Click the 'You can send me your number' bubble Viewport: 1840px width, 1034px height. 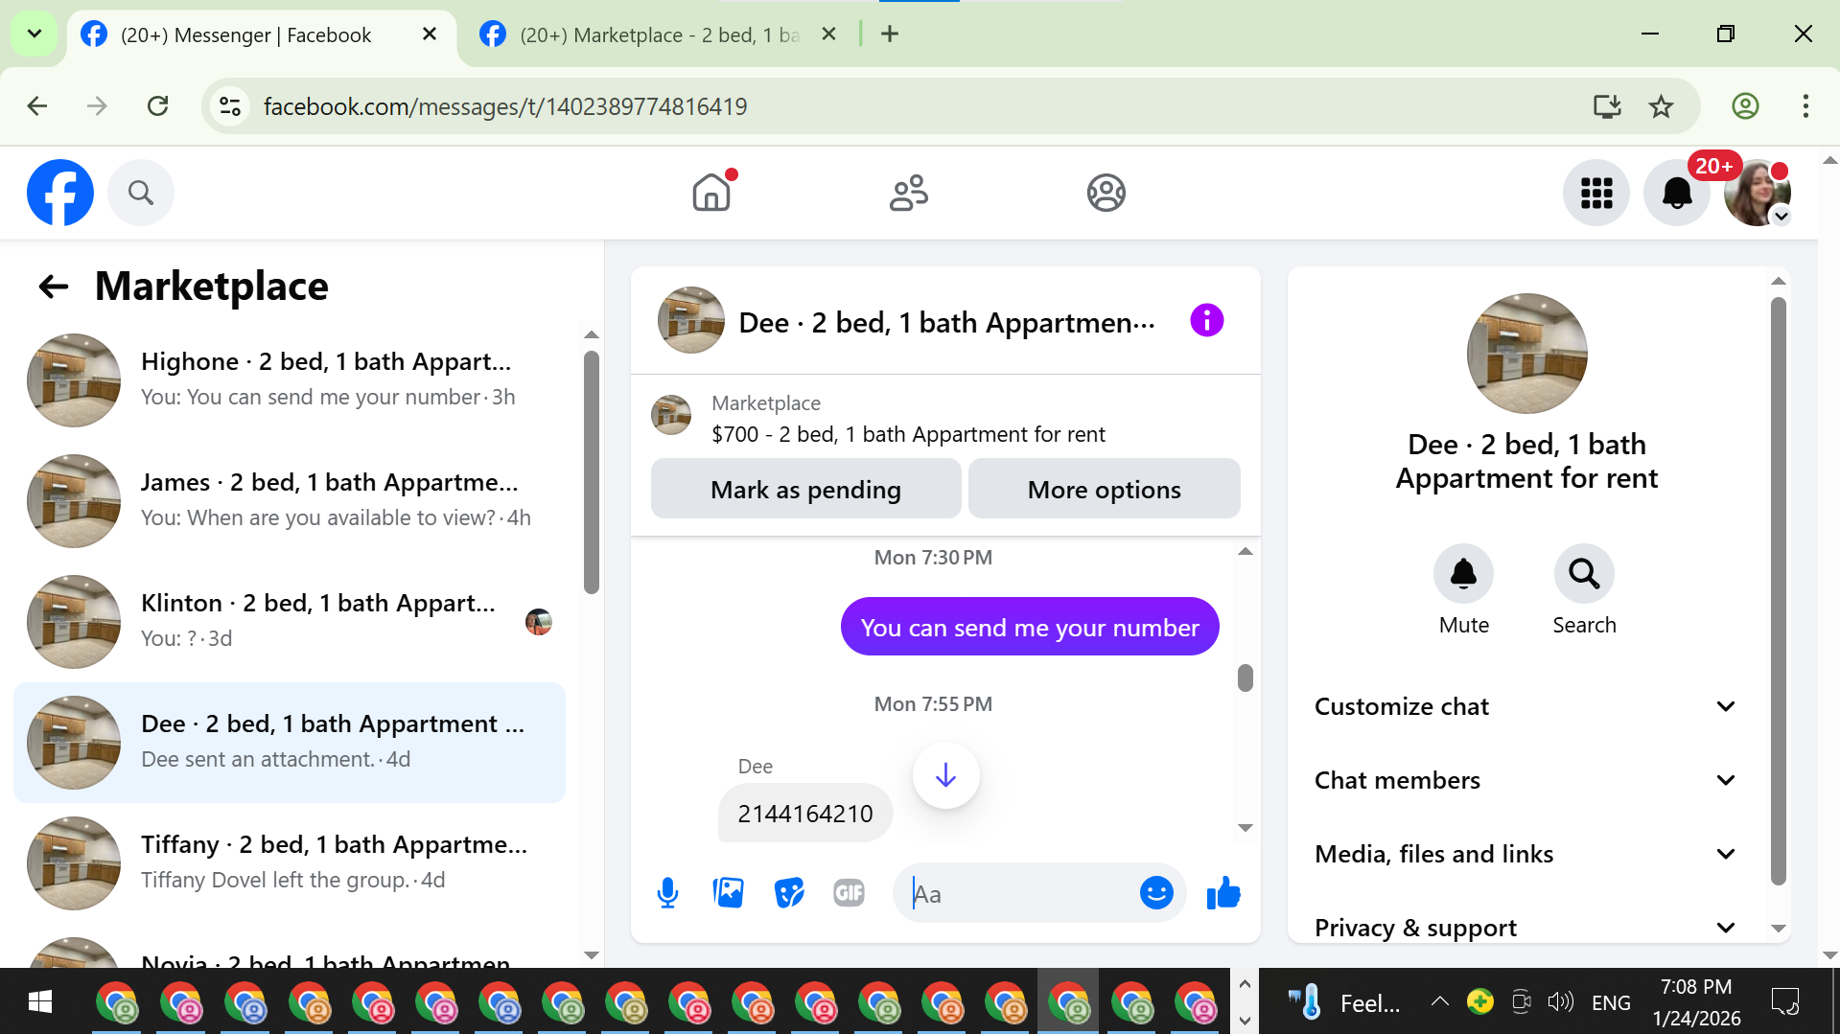click(1030, 627)
